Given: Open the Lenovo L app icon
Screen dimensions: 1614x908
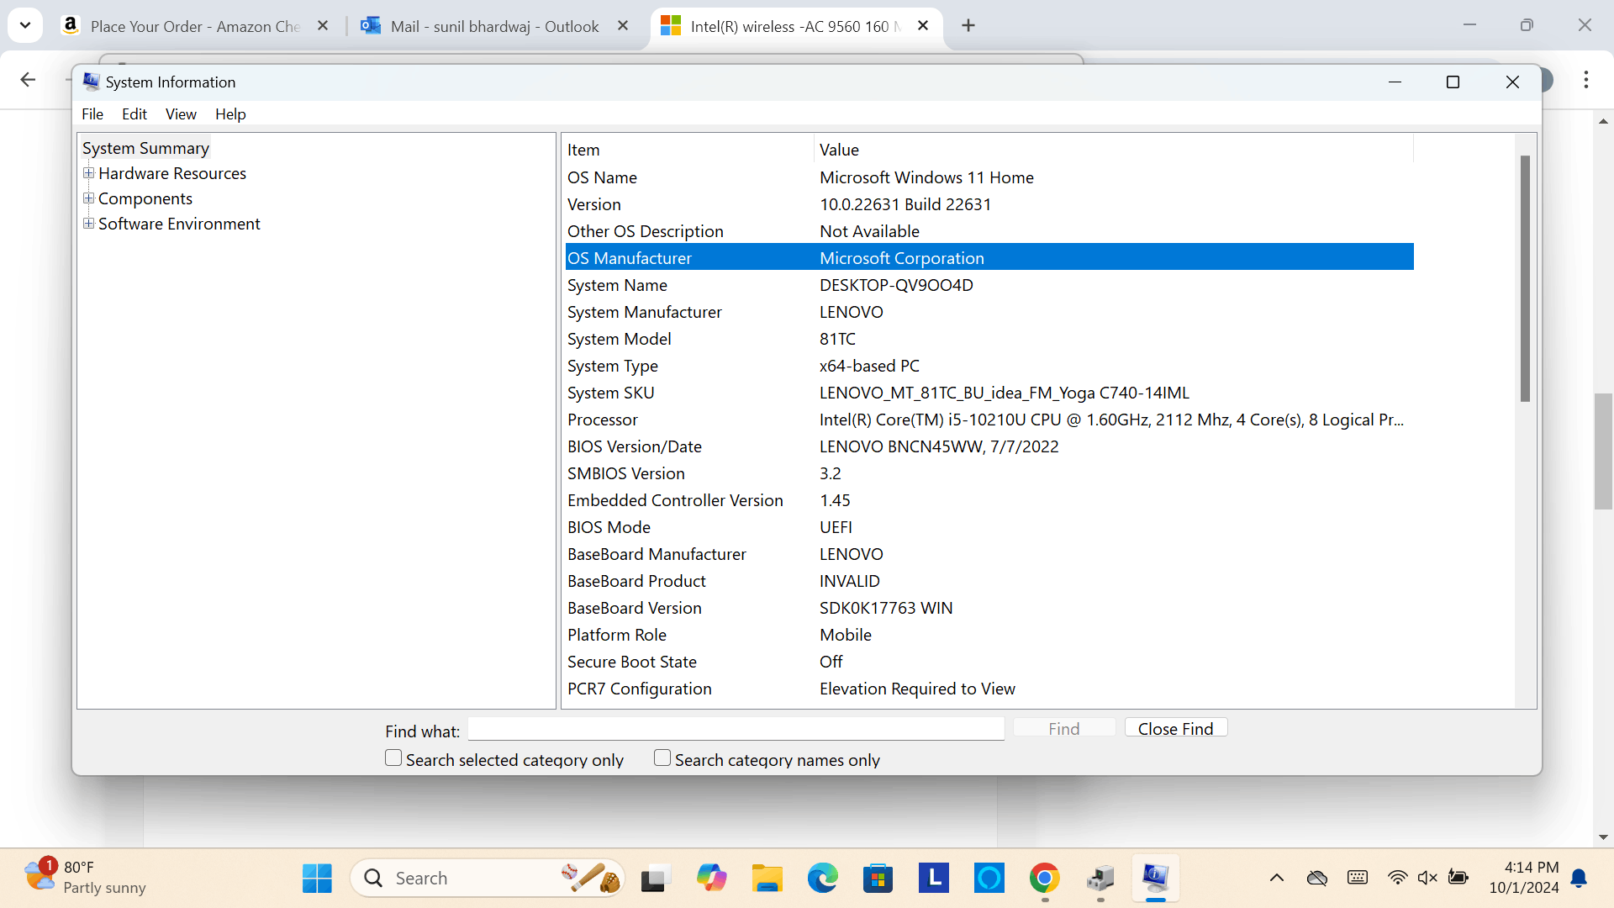Looking at the screenshot, I should (x=933, y=879).
